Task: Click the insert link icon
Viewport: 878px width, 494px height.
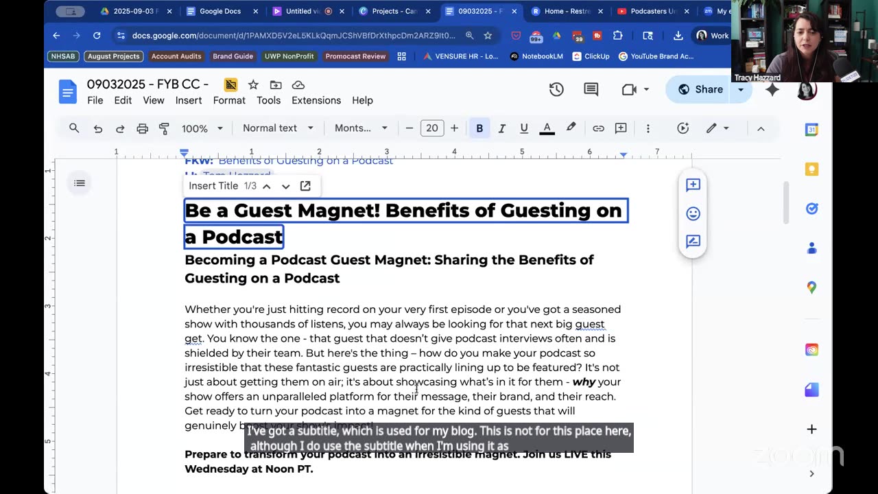Action: click(x=598, y=128)
